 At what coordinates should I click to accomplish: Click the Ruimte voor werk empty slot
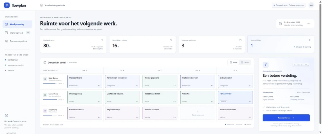click(198, 113)
